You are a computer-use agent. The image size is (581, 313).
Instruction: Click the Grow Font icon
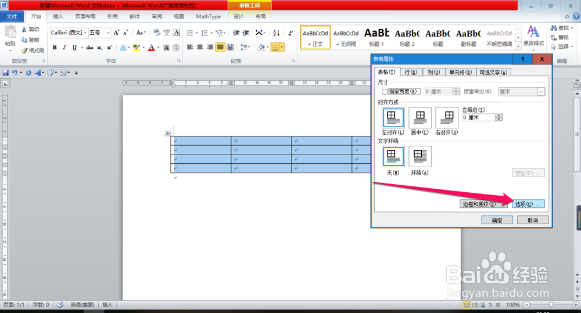point(116,33)
